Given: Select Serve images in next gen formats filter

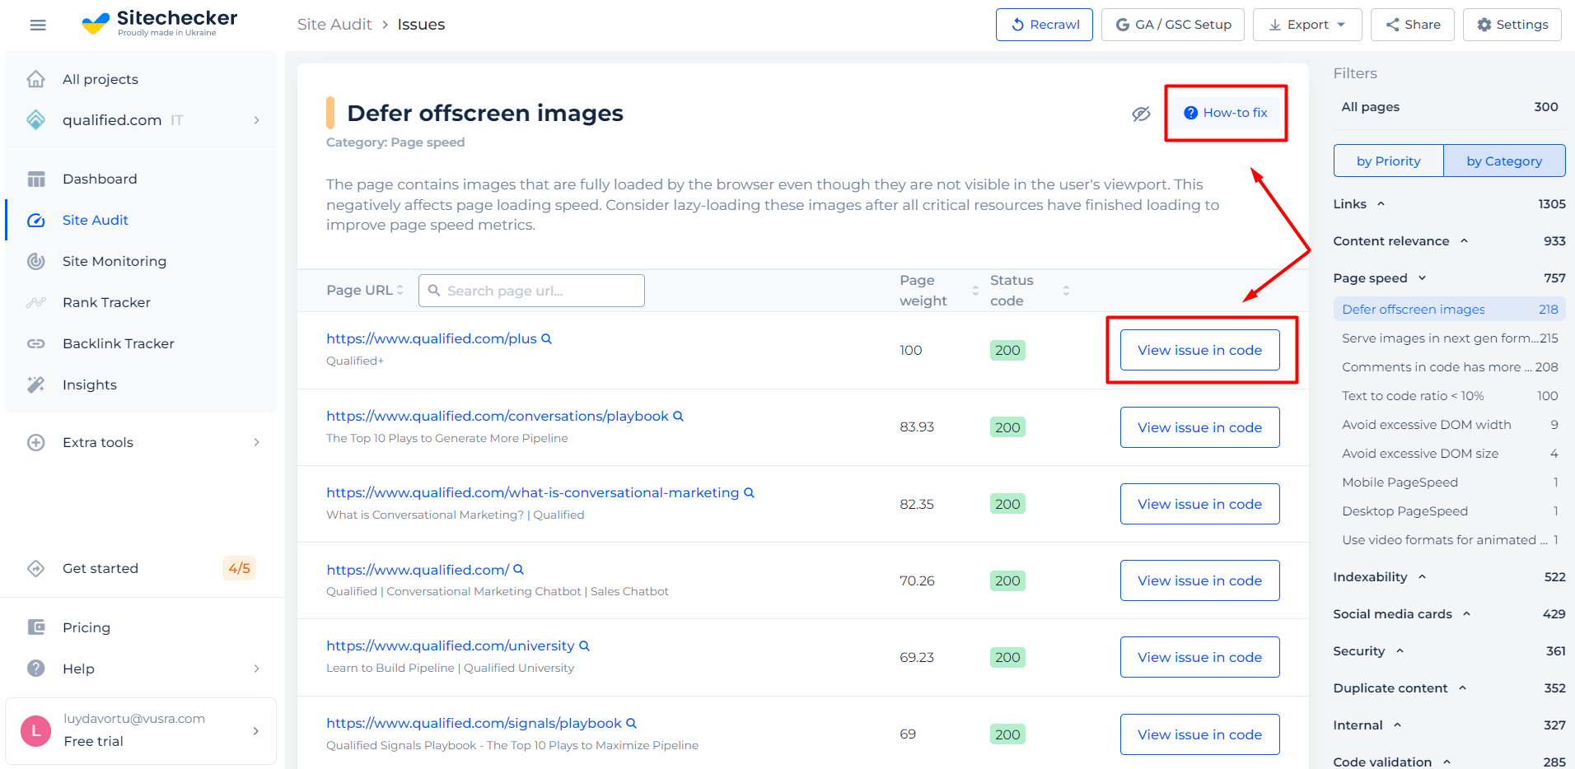Looking at the screenshot, I should [x=1449, y=338].
